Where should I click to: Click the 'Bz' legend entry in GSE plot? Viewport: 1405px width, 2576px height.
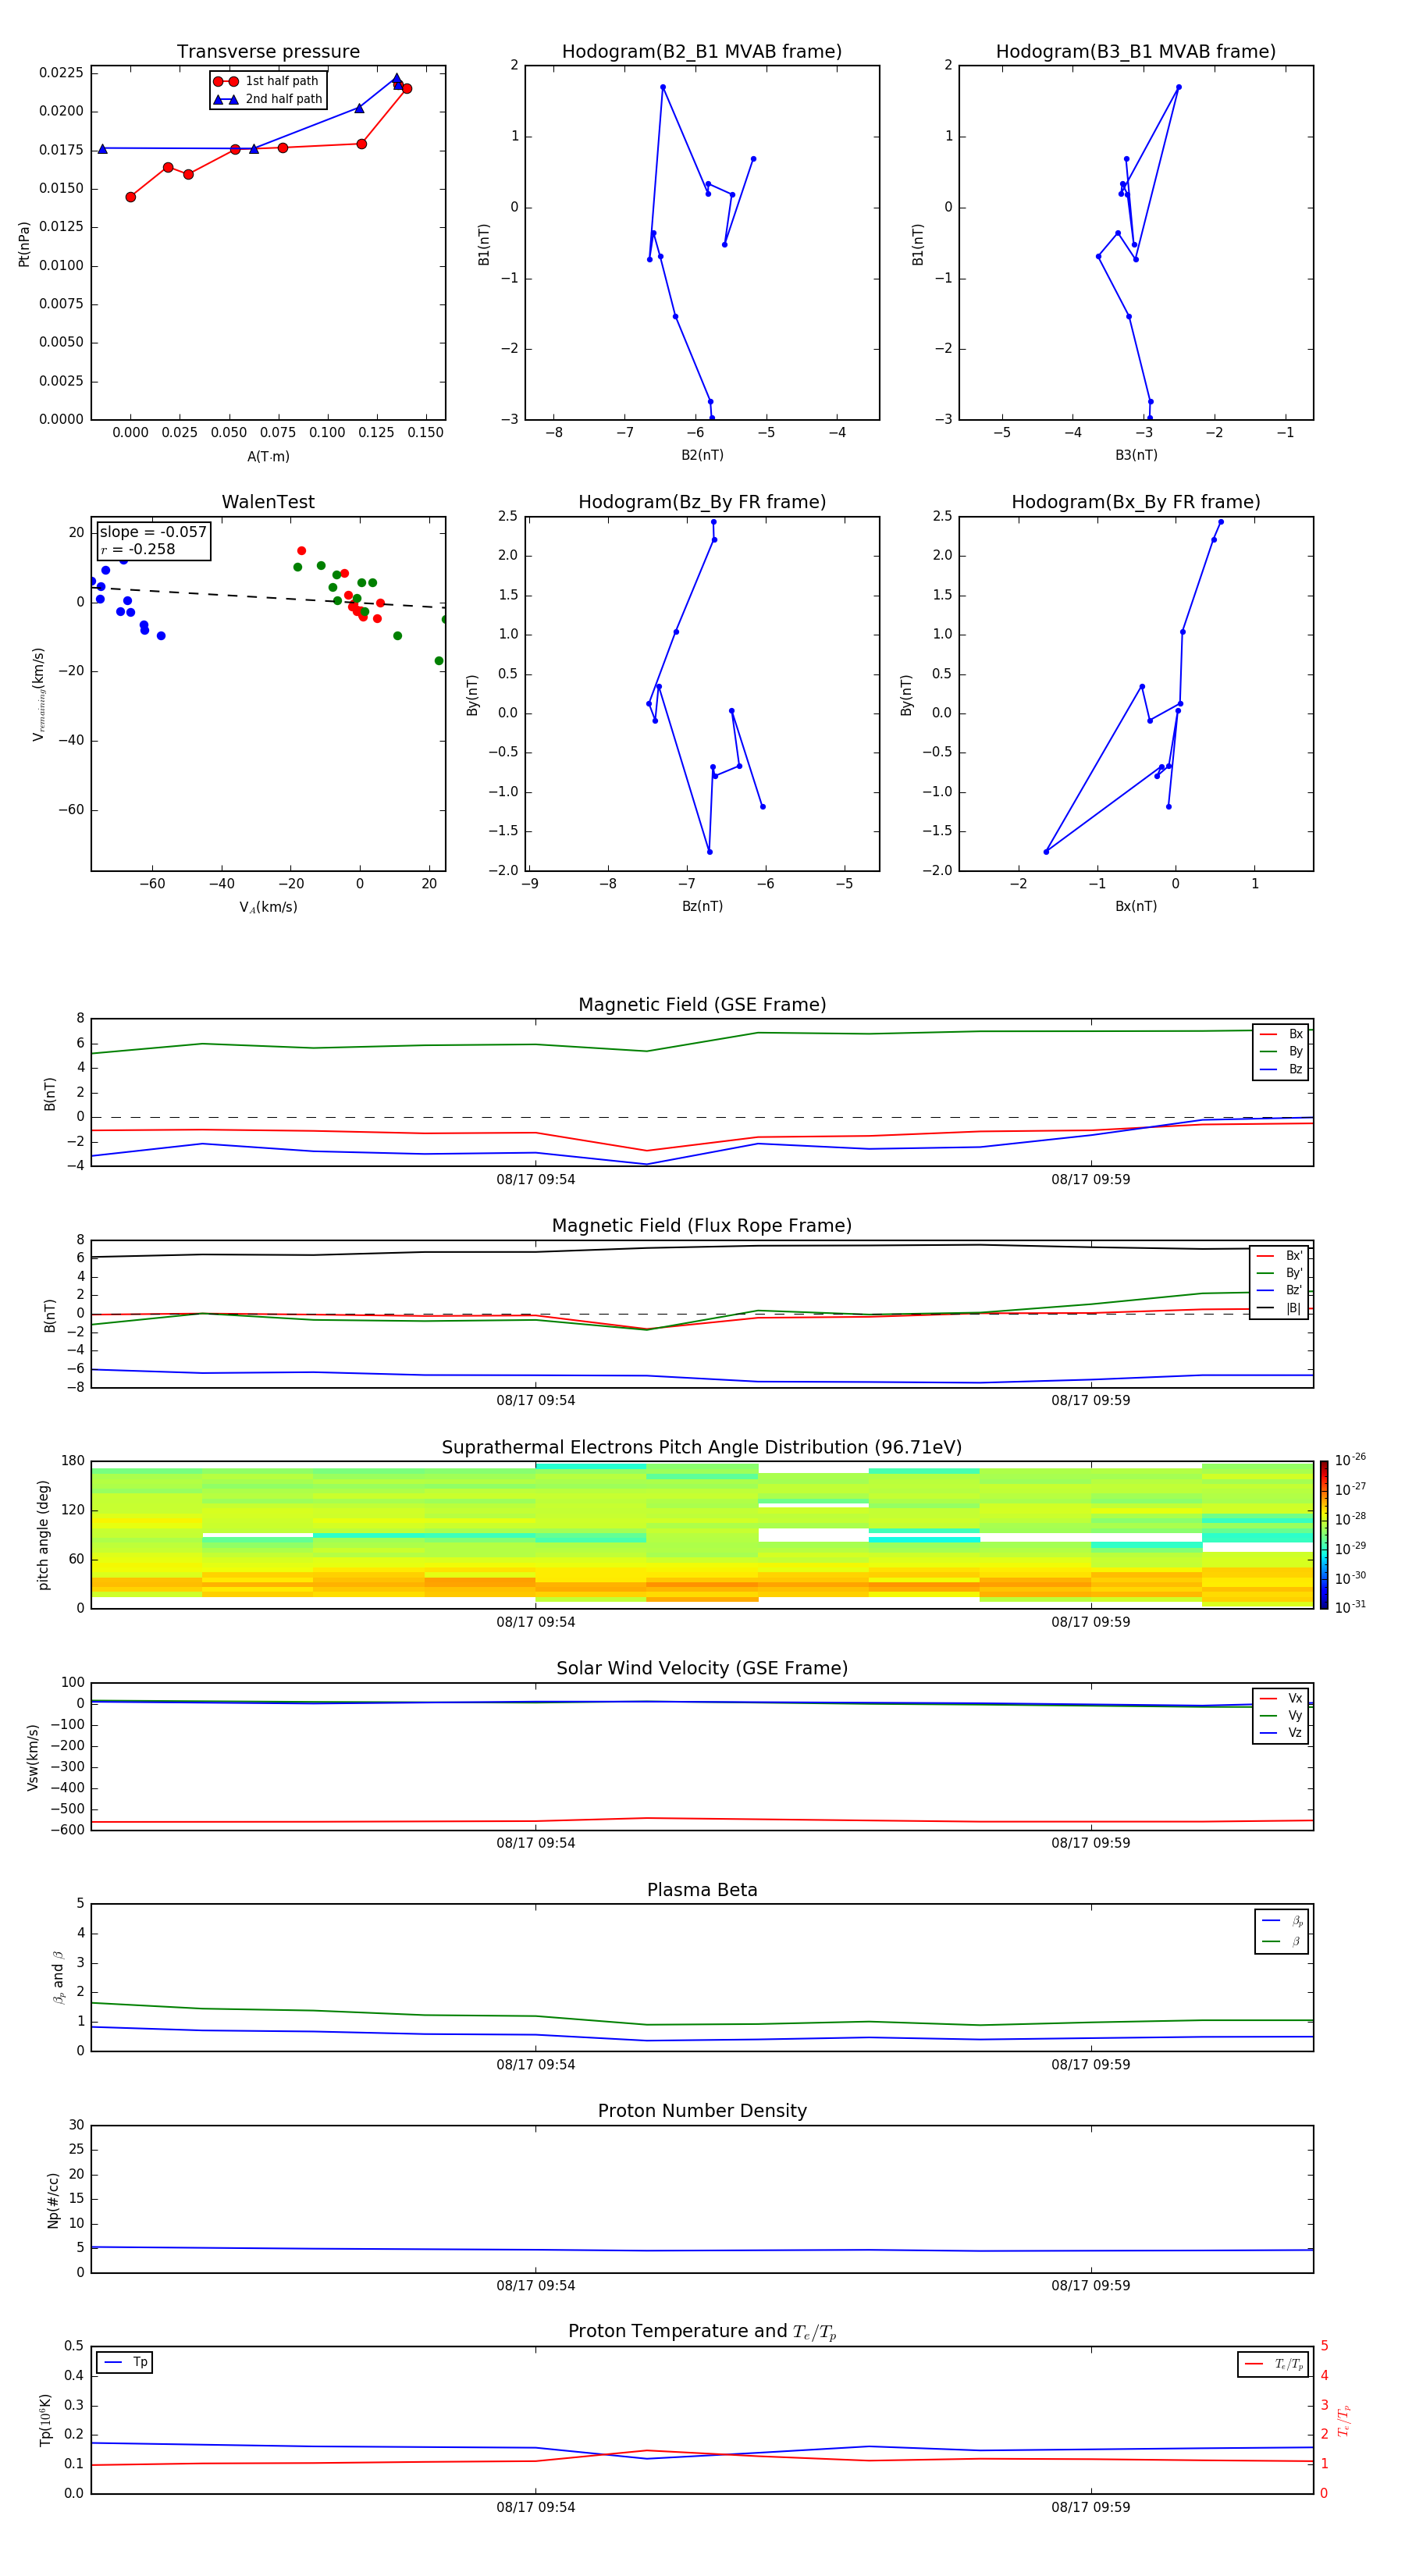coord(1281,1069)
